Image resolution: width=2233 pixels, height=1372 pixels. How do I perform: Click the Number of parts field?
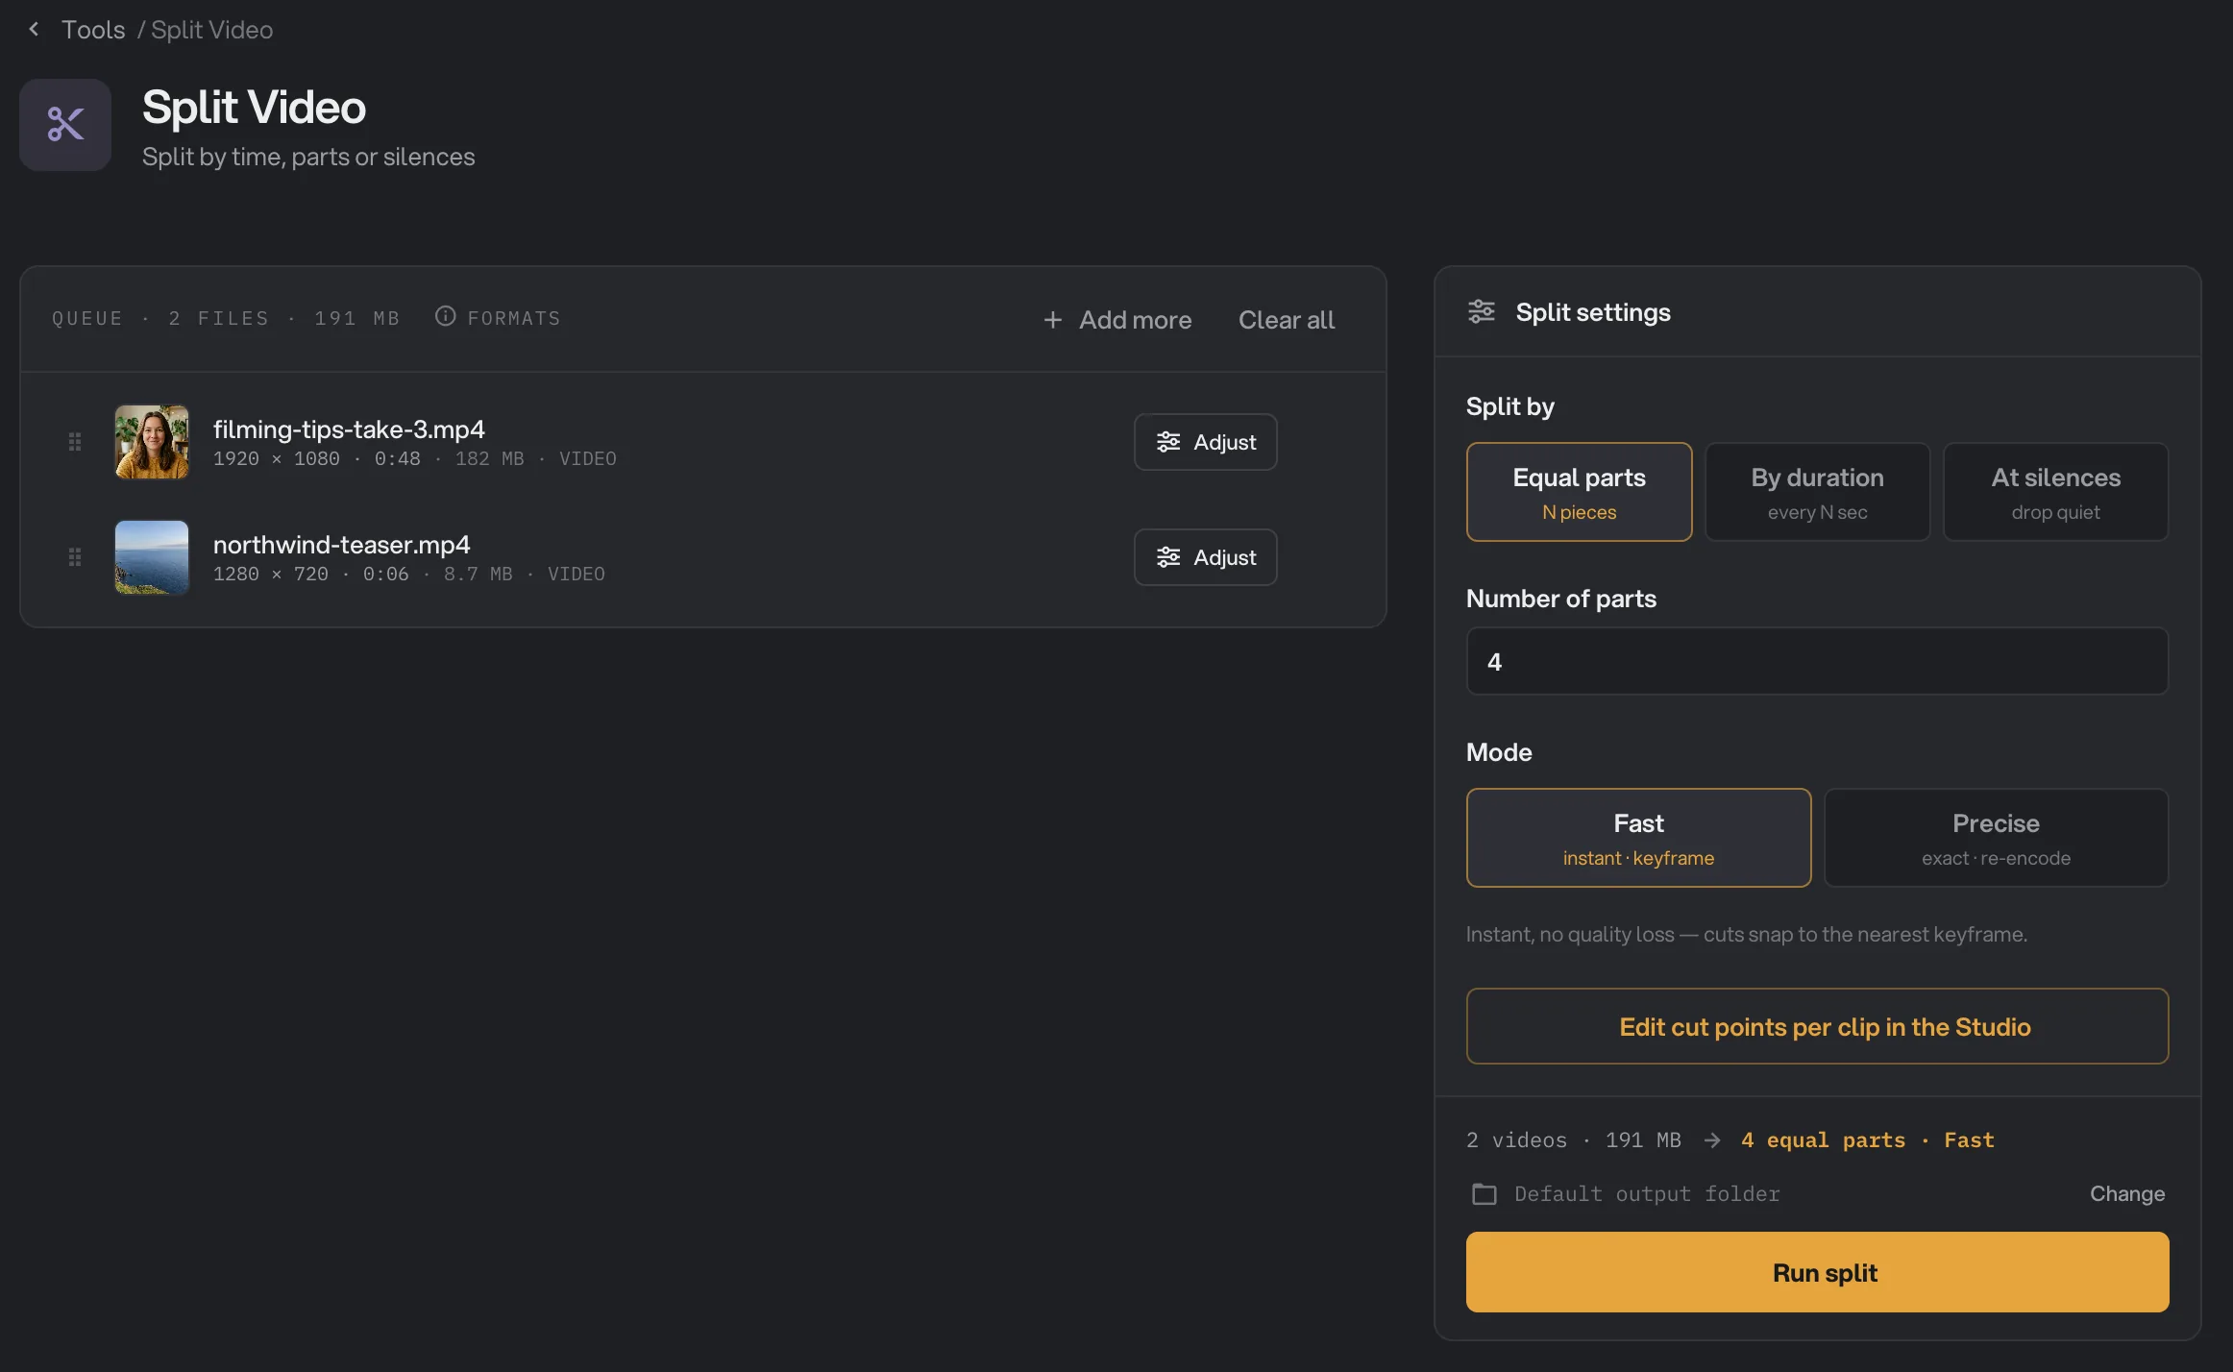[1818, 661]
